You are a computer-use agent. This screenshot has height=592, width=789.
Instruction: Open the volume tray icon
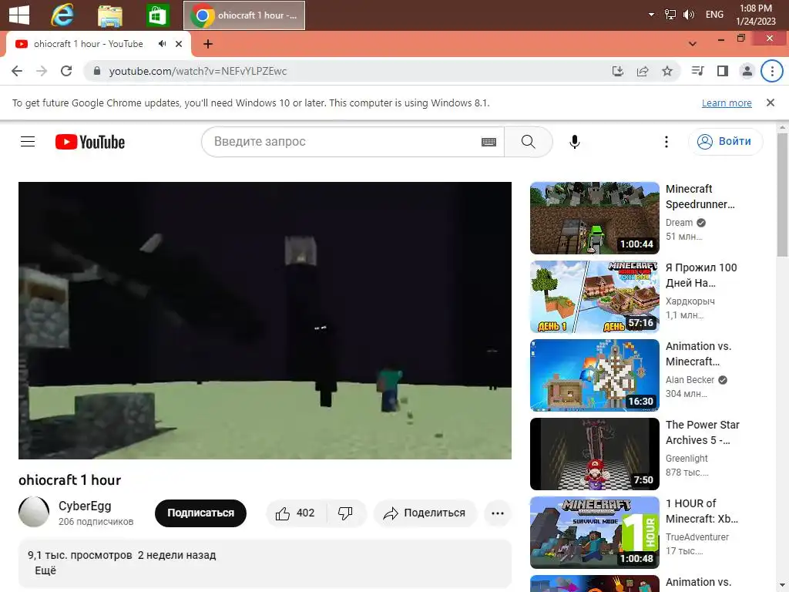[x=688, y=15]
